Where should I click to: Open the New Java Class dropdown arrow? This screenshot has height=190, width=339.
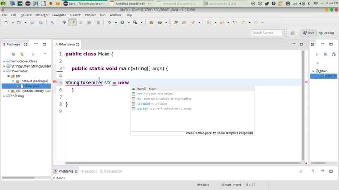click(x=166, y=22)
